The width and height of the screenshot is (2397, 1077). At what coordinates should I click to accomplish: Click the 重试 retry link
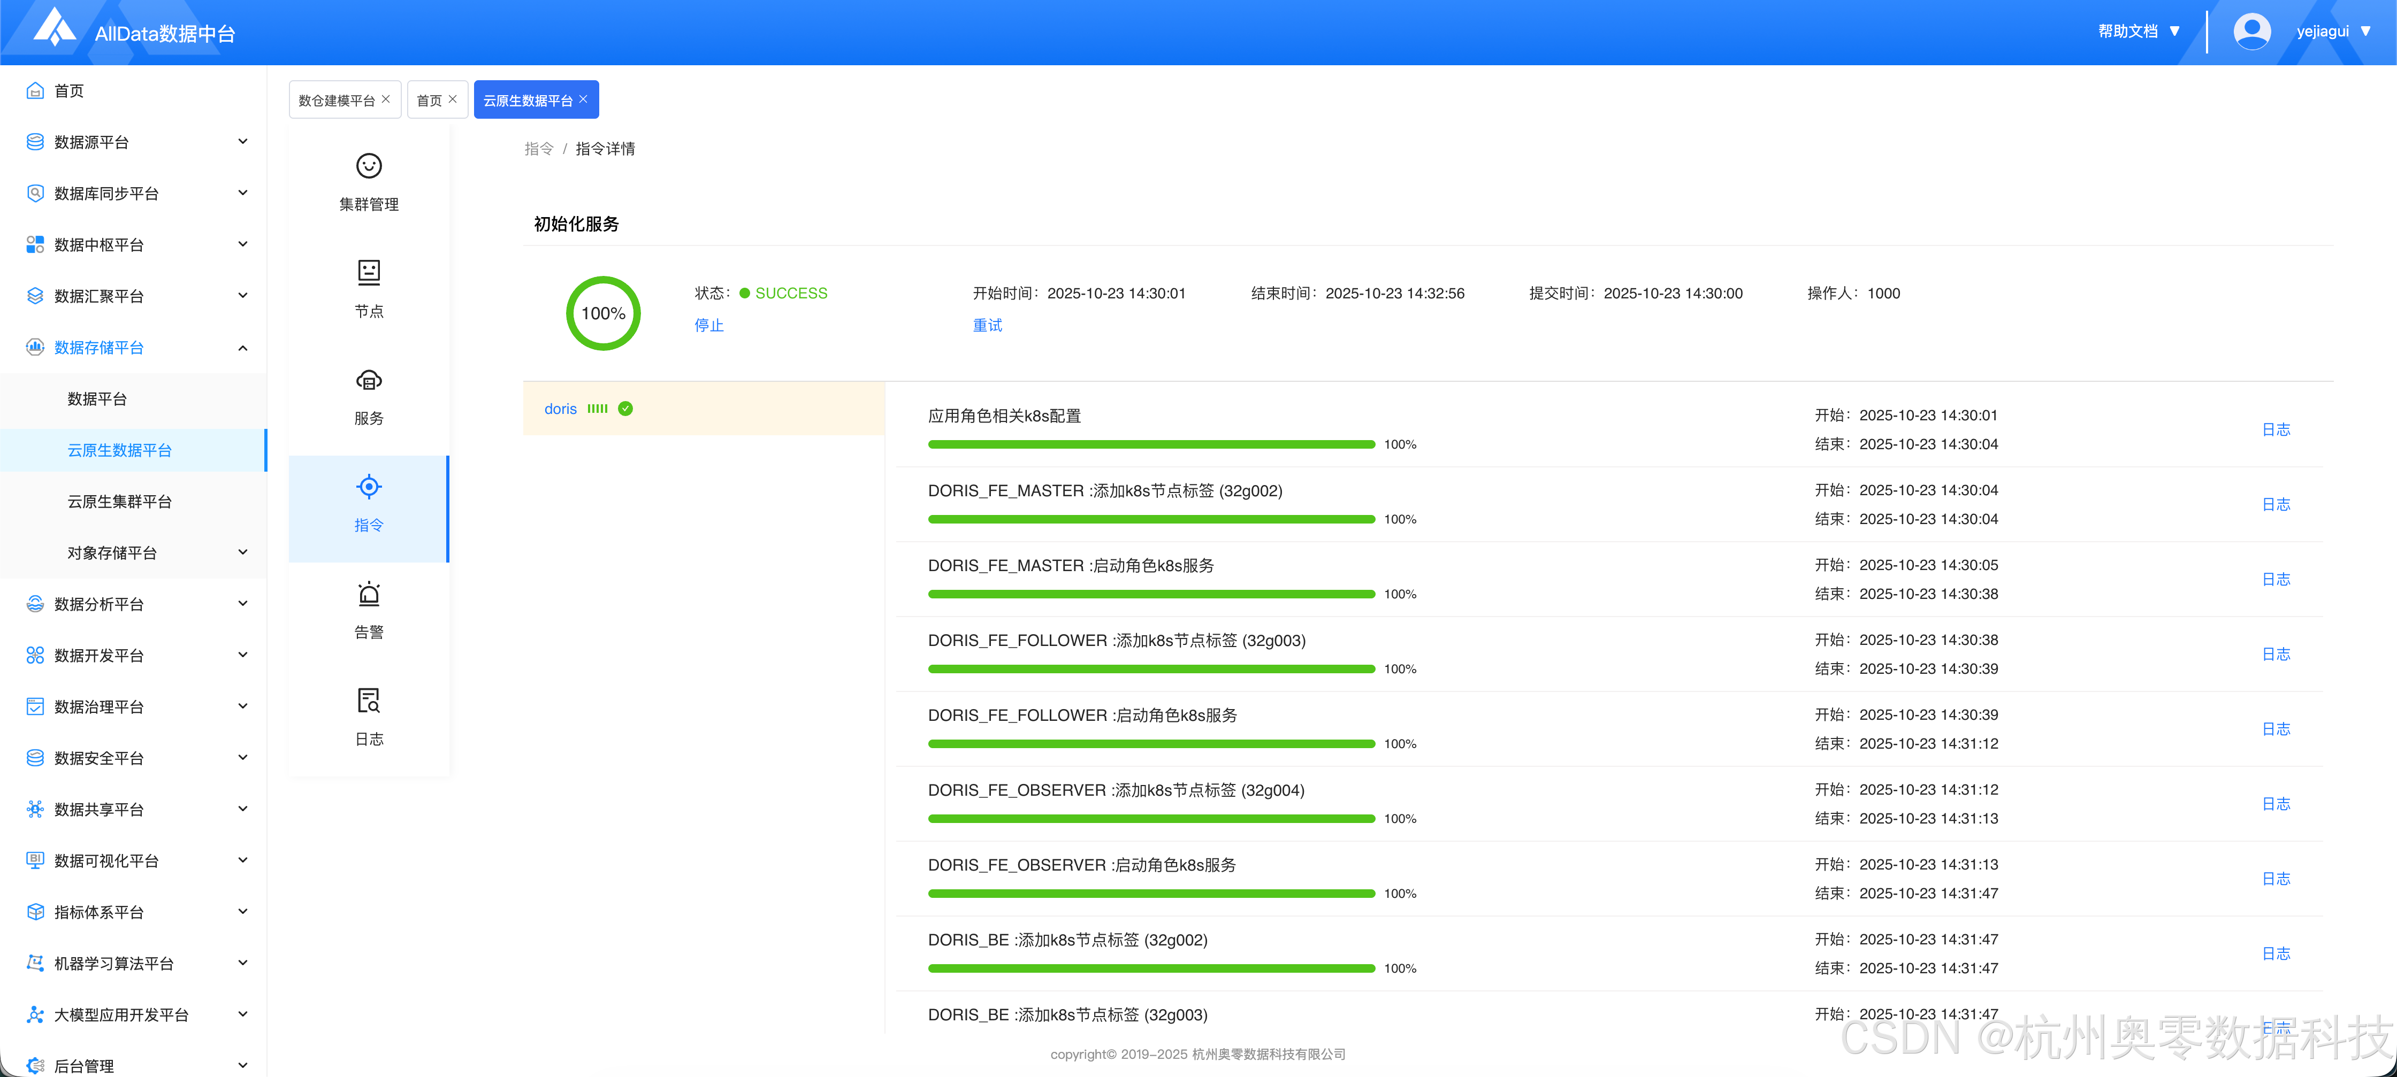[987, 326]
